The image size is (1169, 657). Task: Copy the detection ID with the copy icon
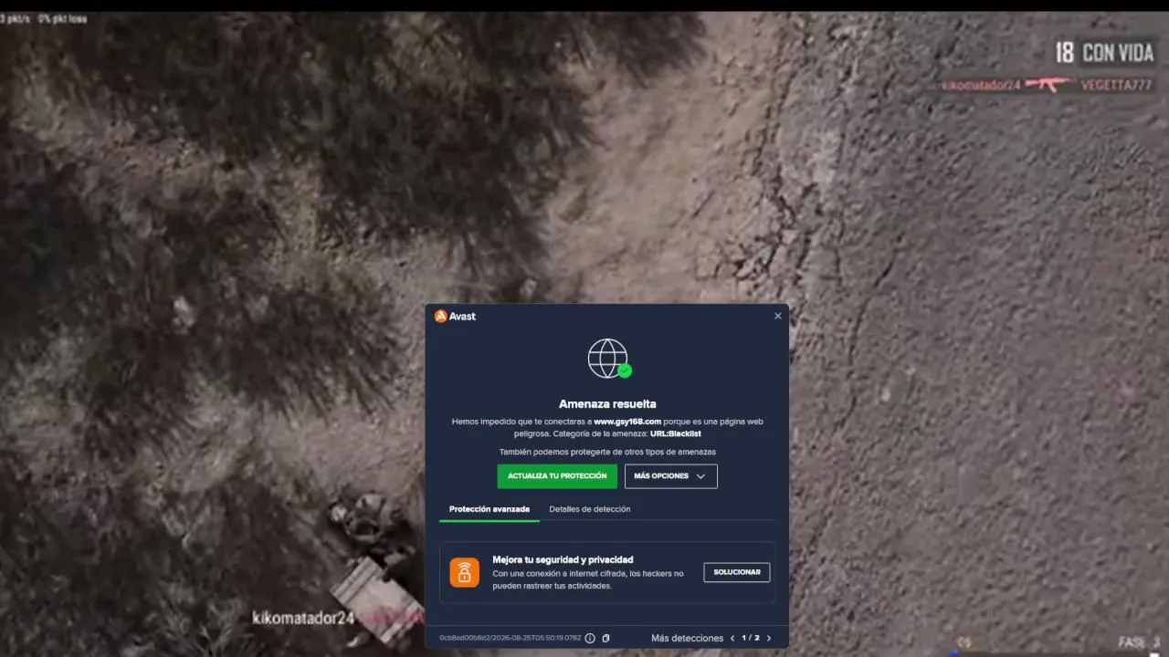(x=606, y=639)
